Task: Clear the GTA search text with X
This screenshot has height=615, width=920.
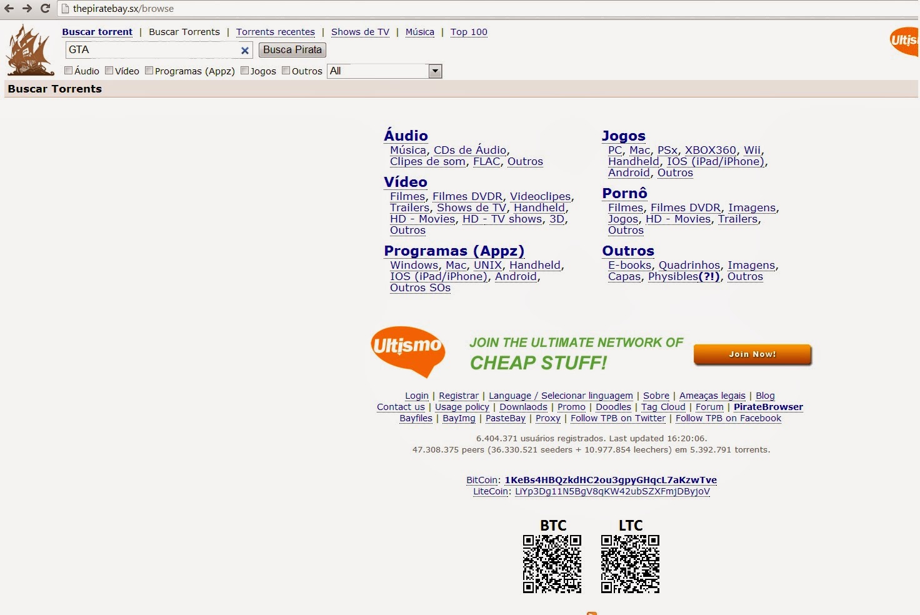Action: 245,50
